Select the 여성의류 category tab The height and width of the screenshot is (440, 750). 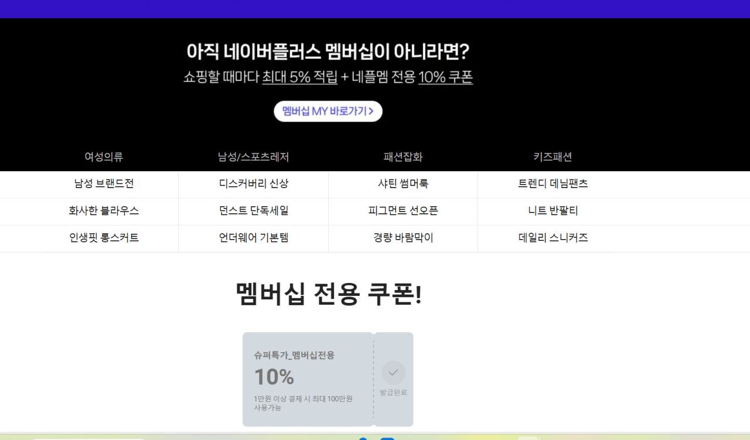point(104,157)
